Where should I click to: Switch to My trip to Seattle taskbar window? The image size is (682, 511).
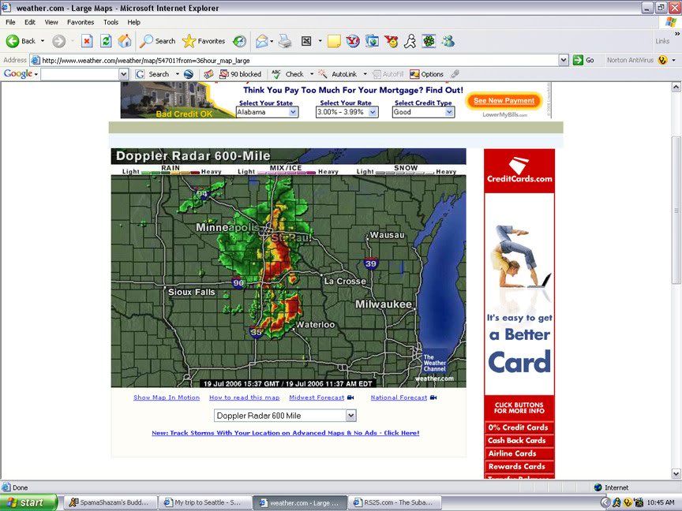click(205, 503)
